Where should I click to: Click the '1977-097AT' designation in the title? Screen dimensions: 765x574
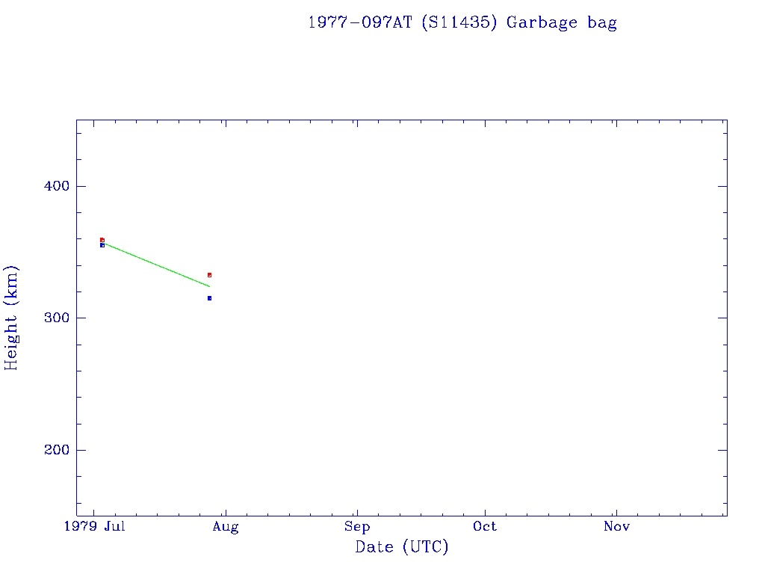click(x=361, y=22)
